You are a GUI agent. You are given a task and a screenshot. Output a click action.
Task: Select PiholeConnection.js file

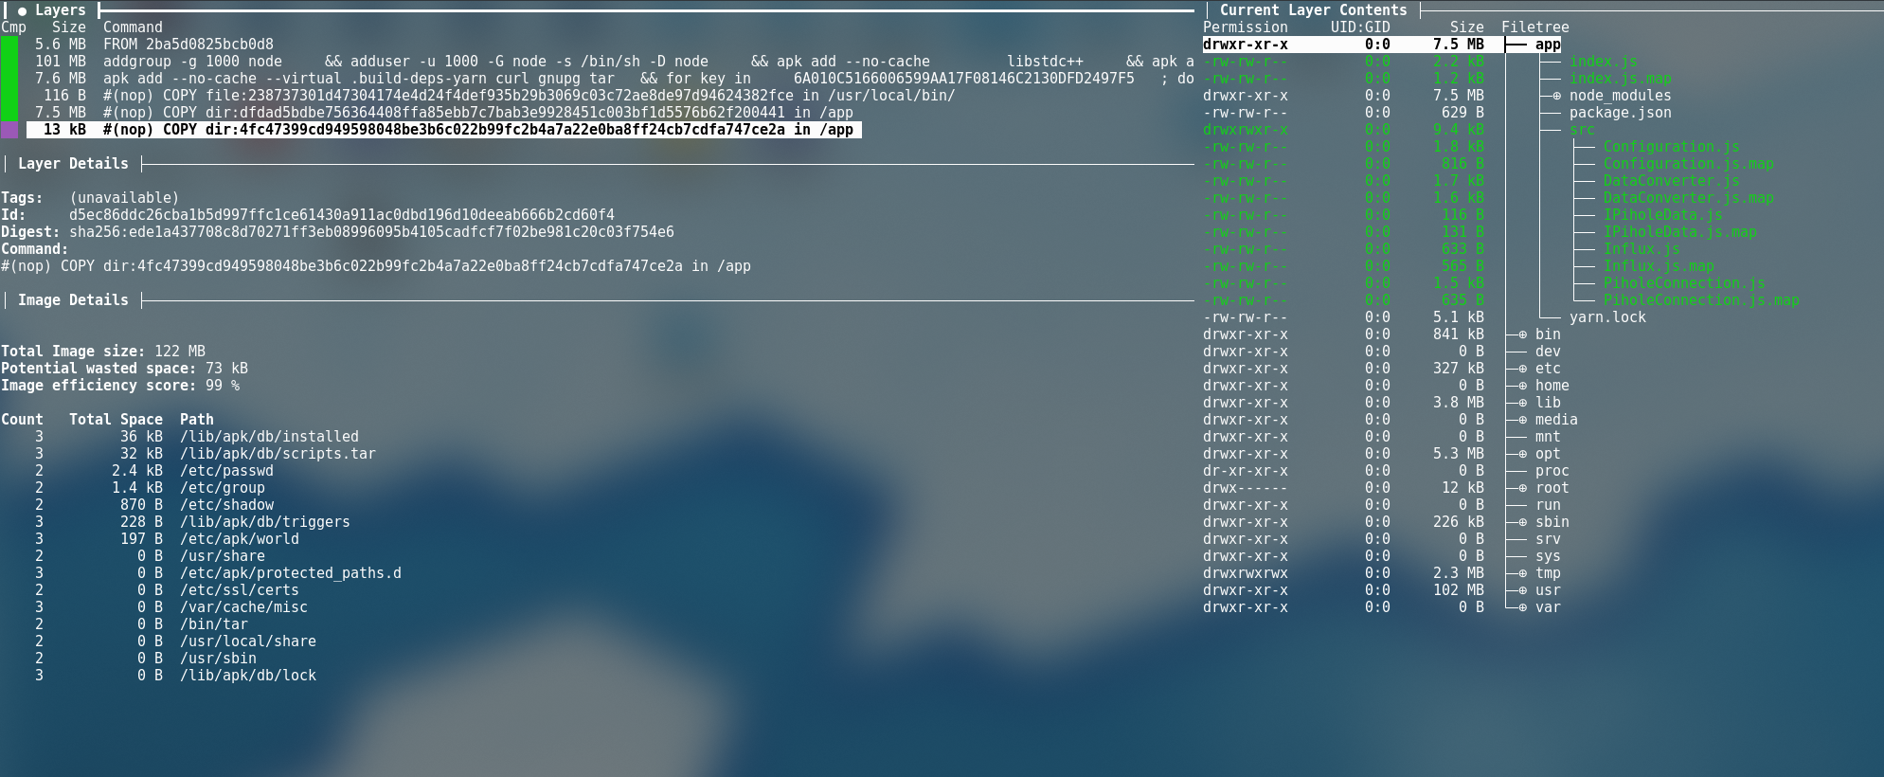coord(1684,283)
